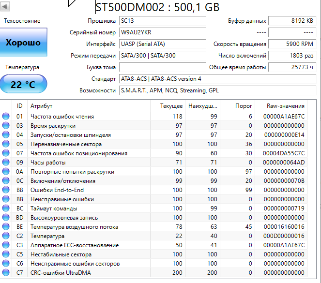Select status icon for attribute 05
The width and height of the screenshot is (321, 283).
6,144
